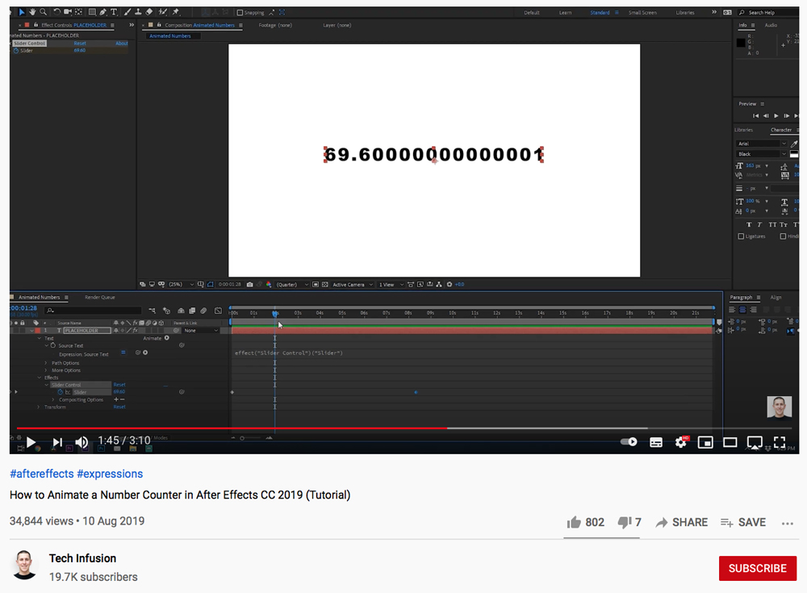Click the font eyedropper icon in Character panel
Screen dimensions: 807x593
point(794,144)
